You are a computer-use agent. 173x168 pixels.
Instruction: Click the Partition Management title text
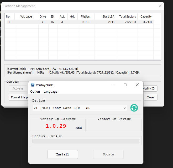click(x=19, y=6)
